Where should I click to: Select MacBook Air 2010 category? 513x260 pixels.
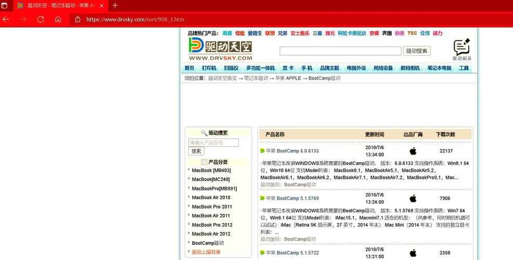[x=211, y=198]
